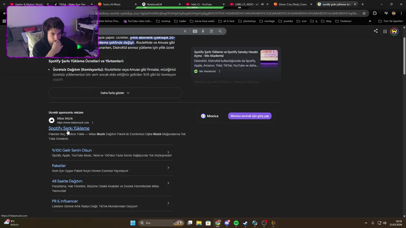
Task: Click the browser address bar URL
Action: [228, 13]
